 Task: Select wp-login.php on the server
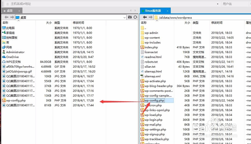pyautogui.click(x=153, y=120)
